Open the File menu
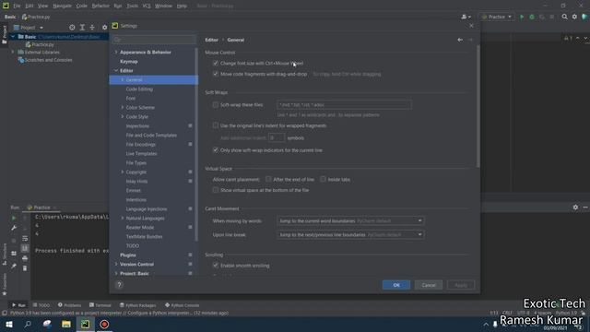This screenshot has width=590, height=332. point(17,6)
